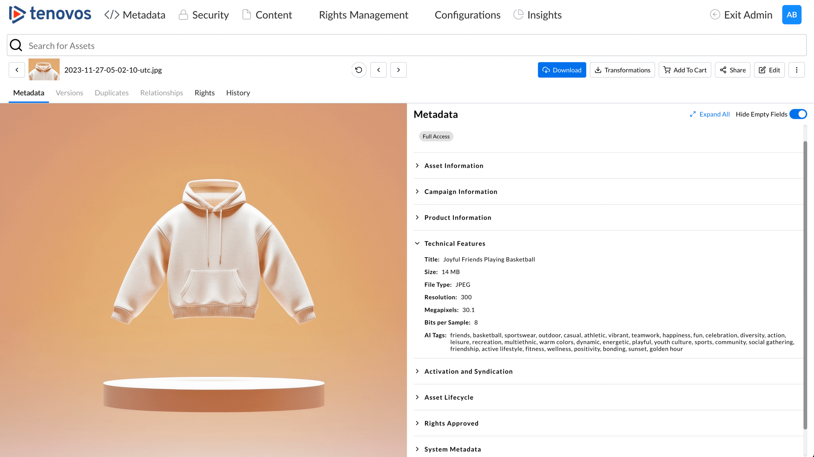This screenshot has width=814, height=457.
Task: Click the version restore circular arrow icon
Action: [358, 70]
